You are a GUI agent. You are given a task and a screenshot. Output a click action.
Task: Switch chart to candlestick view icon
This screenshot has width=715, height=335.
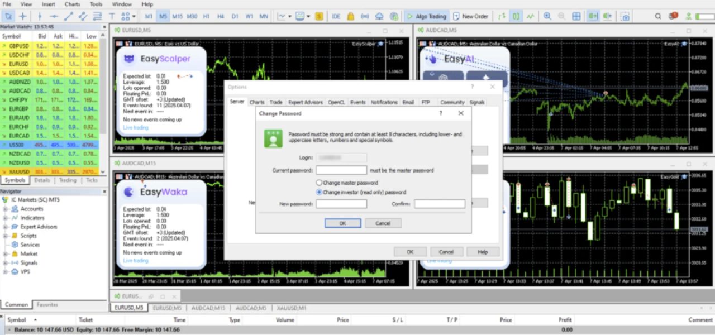pos(516,16)
